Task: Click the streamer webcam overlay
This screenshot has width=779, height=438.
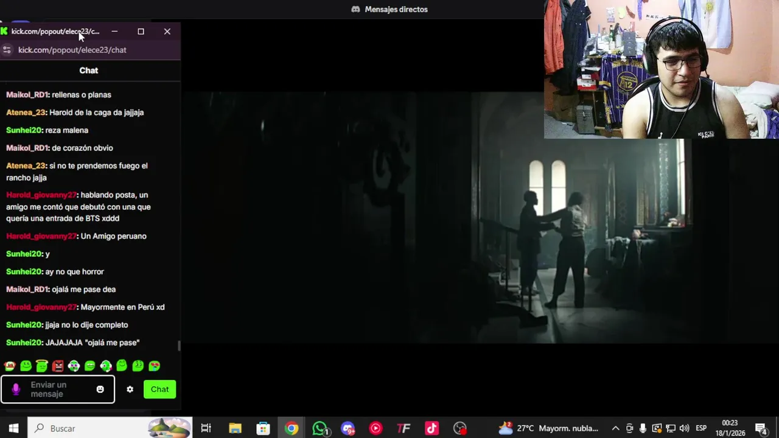Action: [662, 69]
